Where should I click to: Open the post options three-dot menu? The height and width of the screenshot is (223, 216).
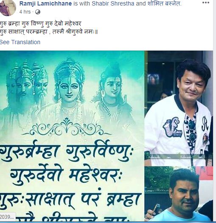205,3
